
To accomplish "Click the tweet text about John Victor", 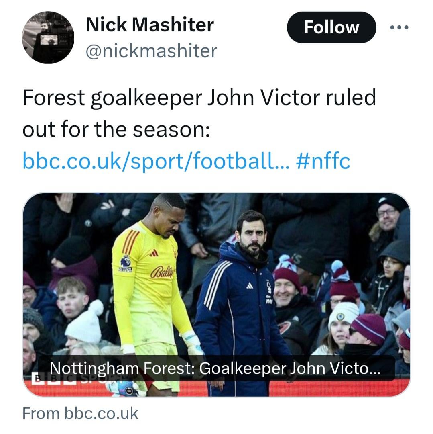I will click(199, 113).
